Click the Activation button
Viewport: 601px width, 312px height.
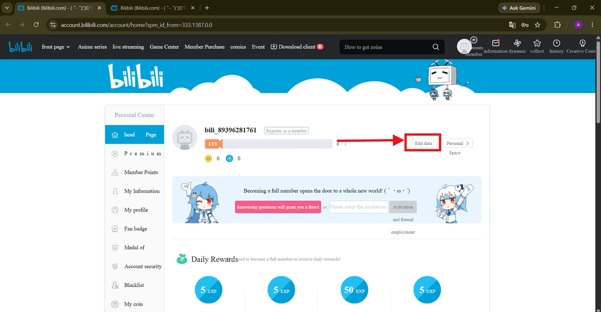[x=403, y=207]
